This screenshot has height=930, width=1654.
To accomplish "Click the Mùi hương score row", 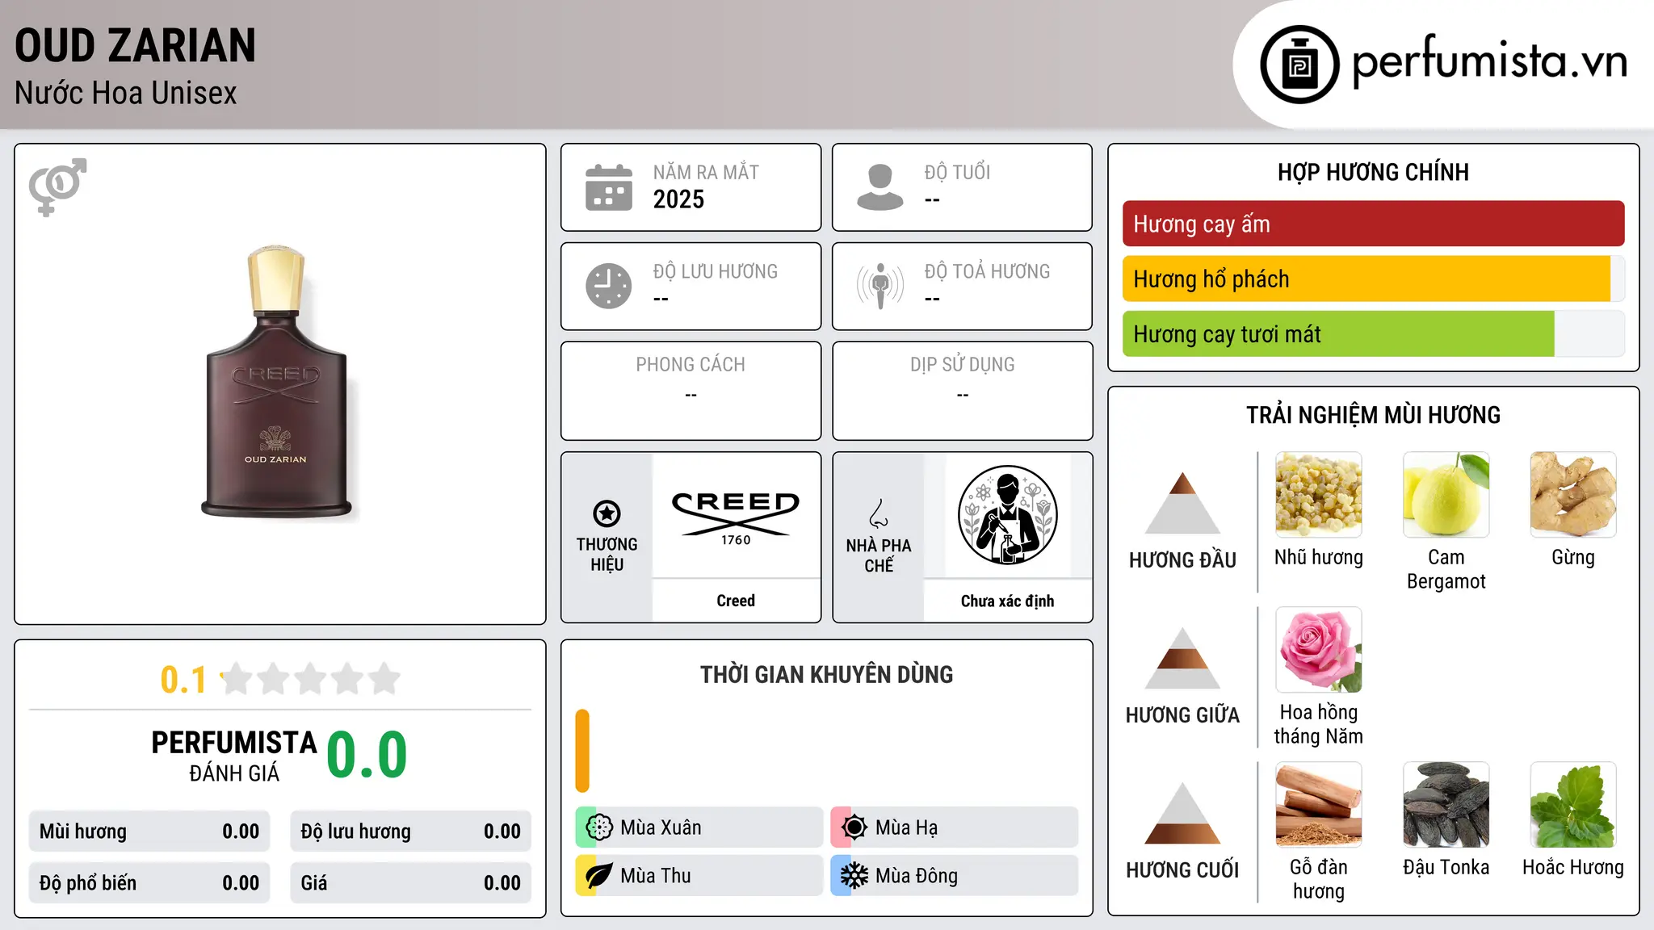I will coord(149,832).
